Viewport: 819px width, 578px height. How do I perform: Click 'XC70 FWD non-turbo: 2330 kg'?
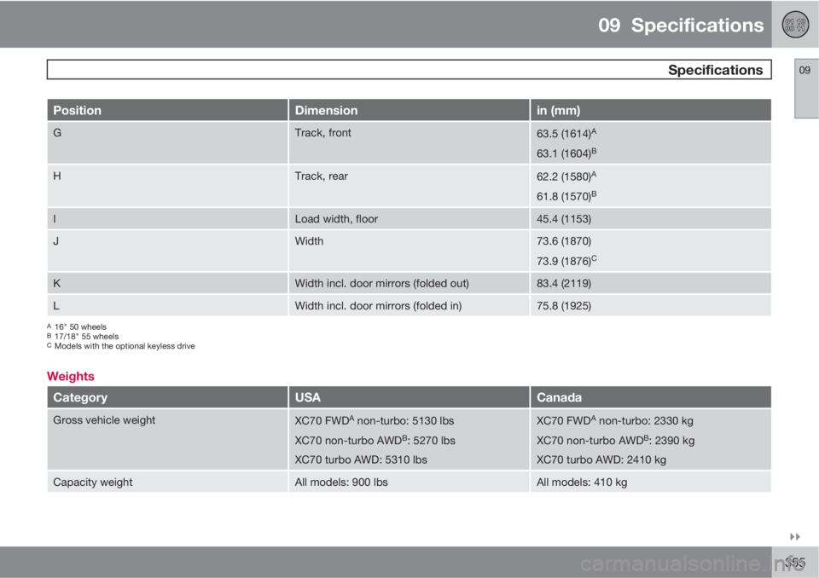(615, 420)
